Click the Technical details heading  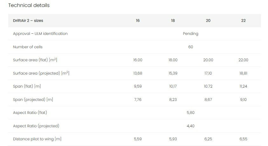coord(29,5)
